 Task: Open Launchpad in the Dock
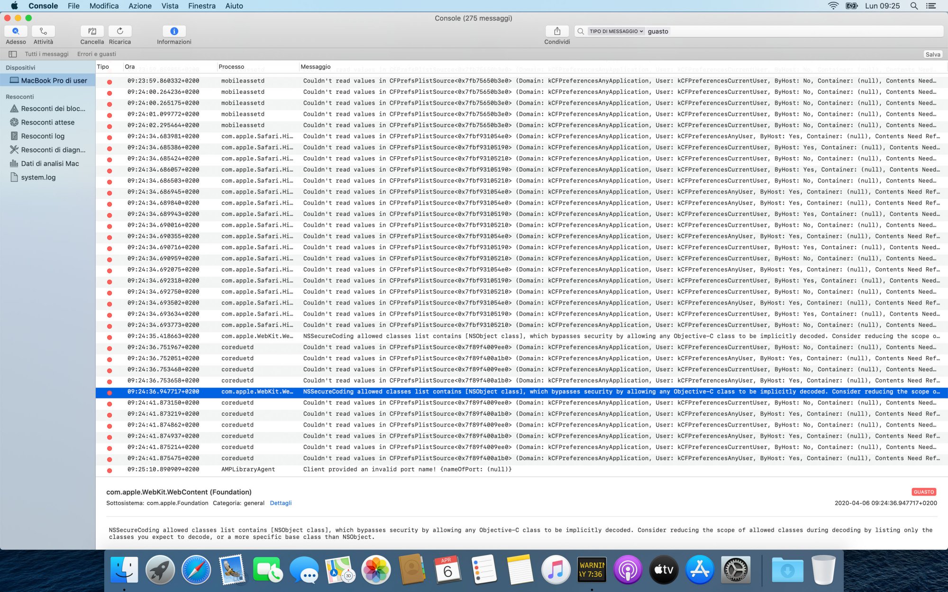160,570
